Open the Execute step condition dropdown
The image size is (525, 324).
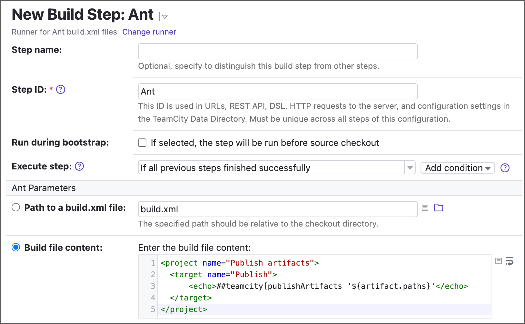[410, 167]
